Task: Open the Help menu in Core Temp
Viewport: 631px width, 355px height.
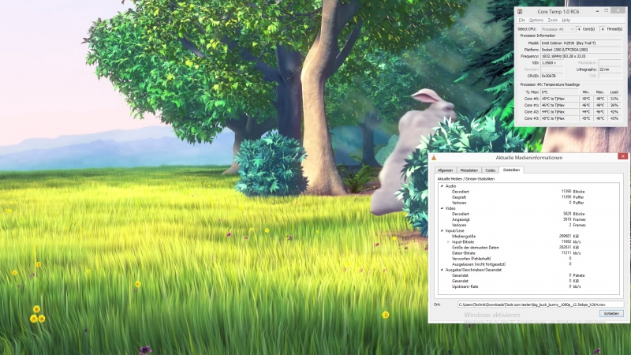Action: click(x=566, y=21)
